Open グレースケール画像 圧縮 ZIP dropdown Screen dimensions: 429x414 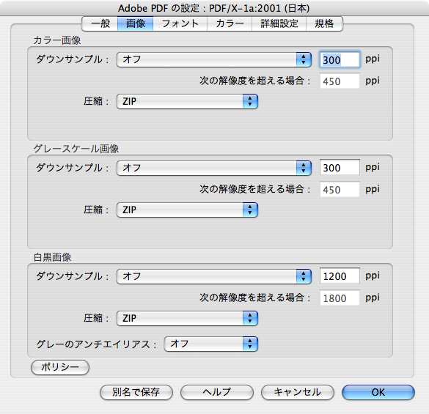point(187,210)
